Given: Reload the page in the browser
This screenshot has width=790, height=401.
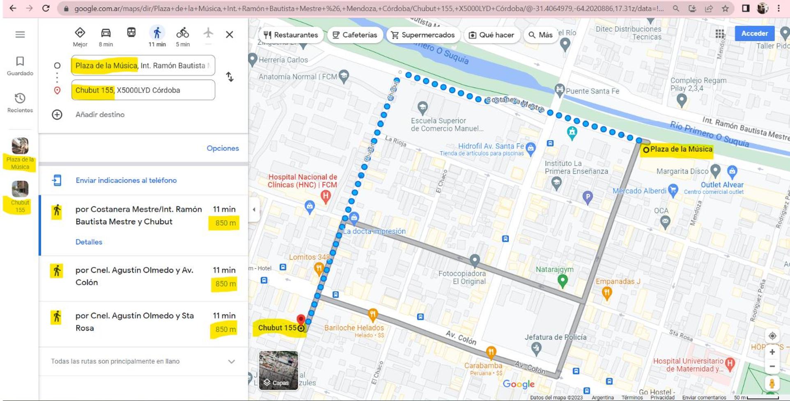Looking at the screenshot, I should (46, 8).
